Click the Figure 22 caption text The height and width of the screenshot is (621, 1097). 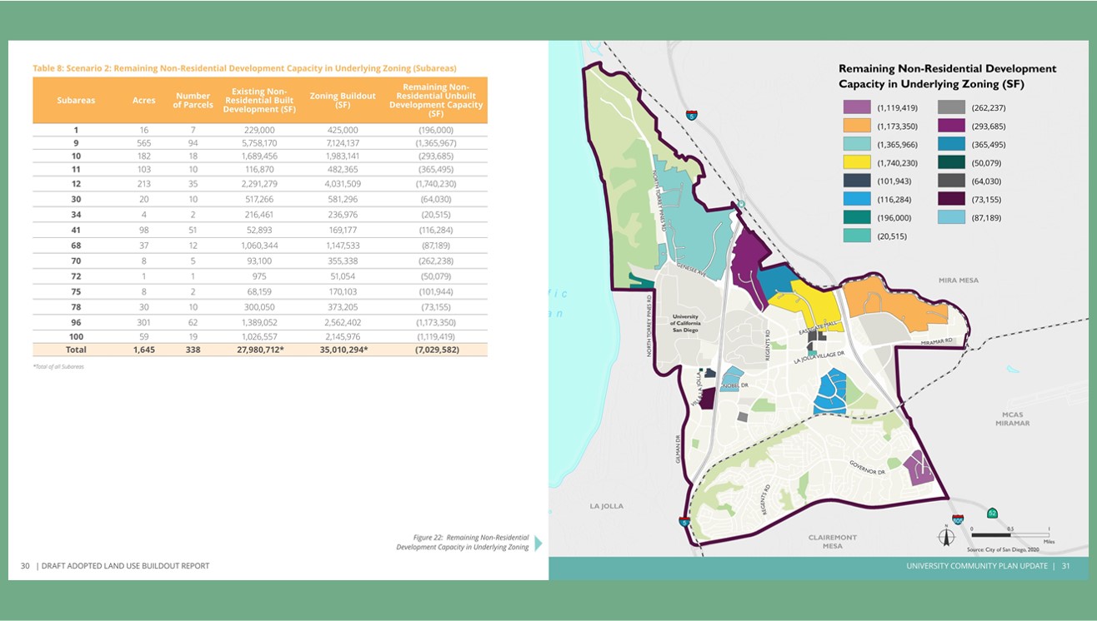tap(463, 543)
